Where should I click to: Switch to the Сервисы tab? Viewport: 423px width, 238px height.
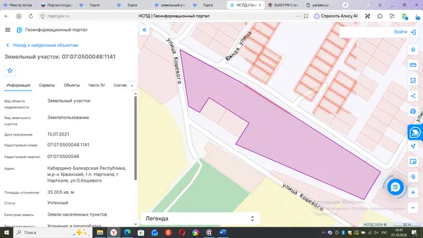[x=47, y=85]
